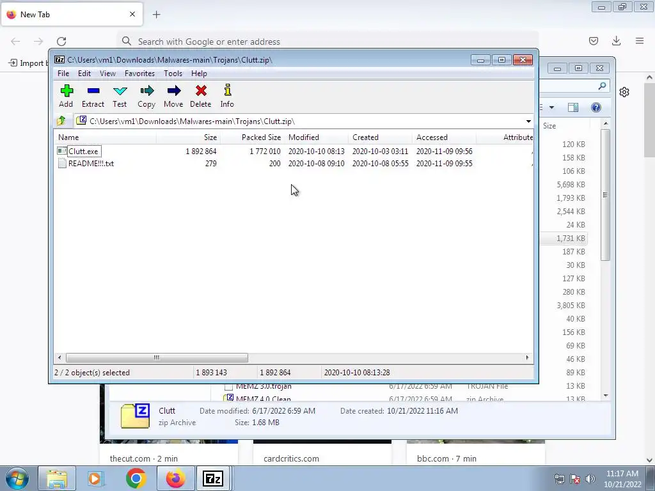Hit the red Delete icon
655x491 pixels.
pos(200,96)
